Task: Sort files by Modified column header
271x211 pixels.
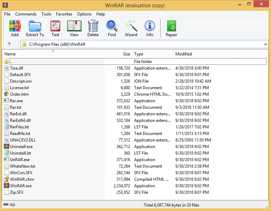Action: (184, 54)
